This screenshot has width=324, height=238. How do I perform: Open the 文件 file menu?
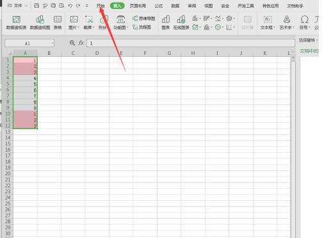point(17,6)
